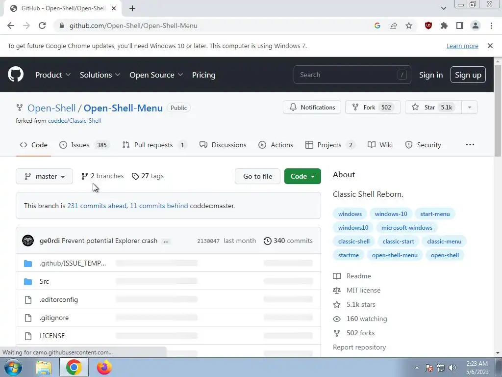Click the .github folder icon
The height and width of the screenshot is (377, 502).
pyautogui.click(x=28, y=264)
